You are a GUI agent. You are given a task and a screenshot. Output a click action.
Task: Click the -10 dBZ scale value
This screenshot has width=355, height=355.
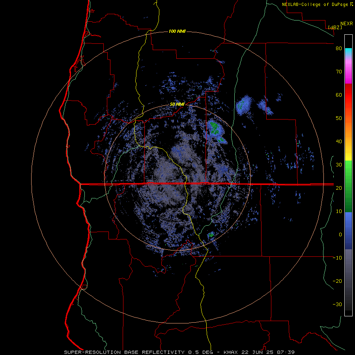point(337,258)
